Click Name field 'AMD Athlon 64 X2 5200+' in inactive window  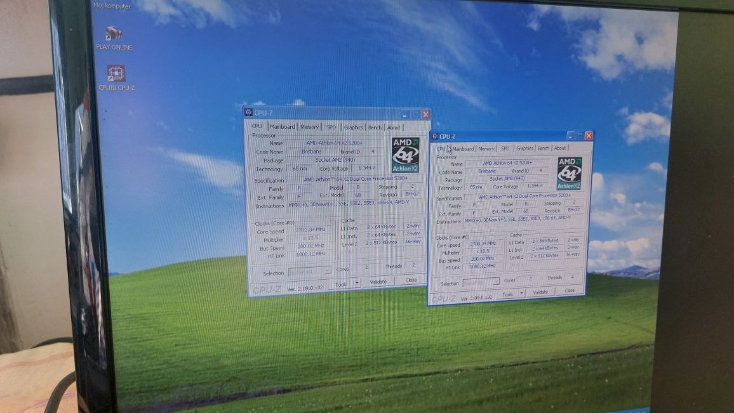pos(334,143)
